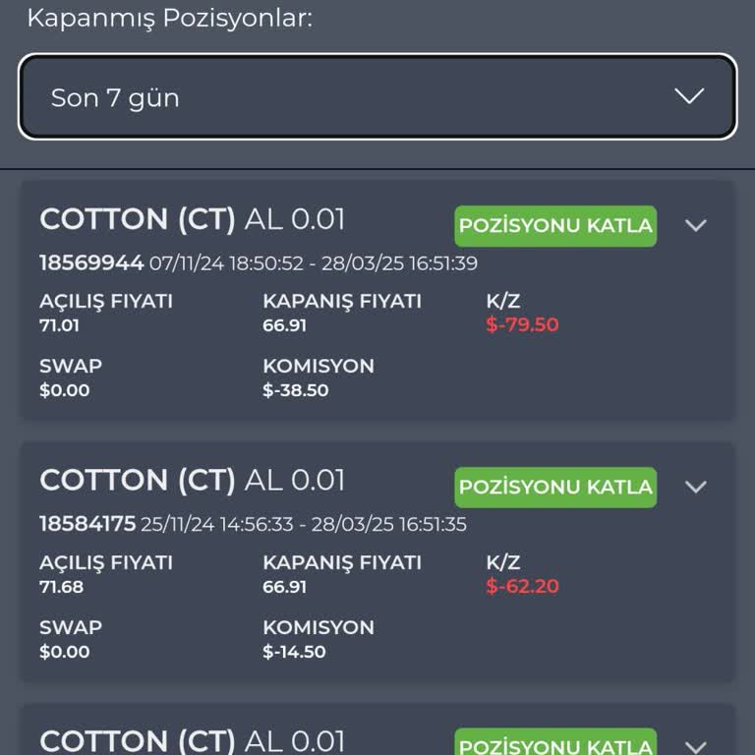
Task: Select the opening price 71.68
Action: coord(61,587)
